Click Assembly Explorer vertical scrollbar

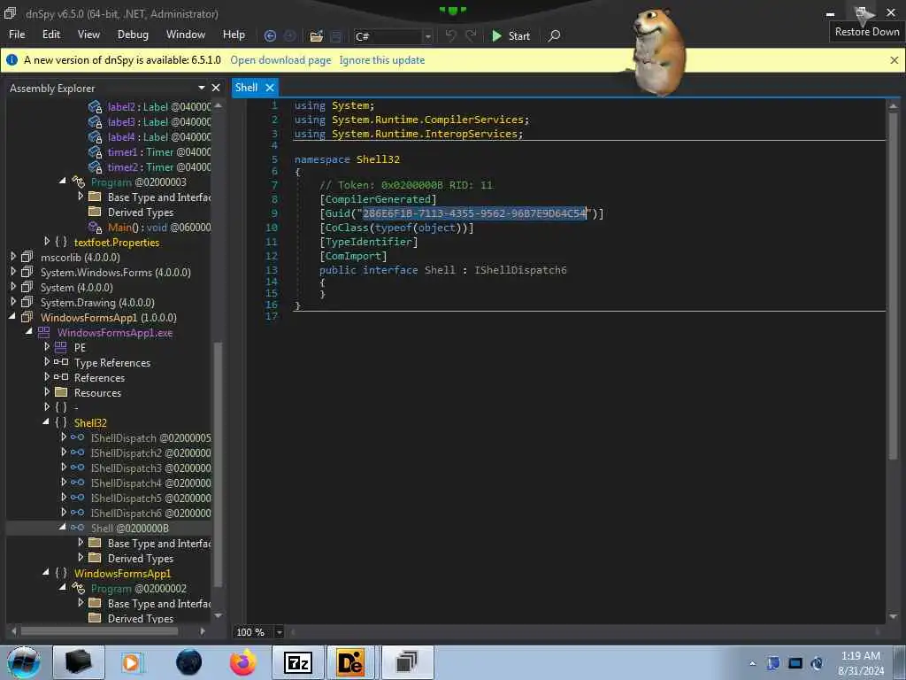coord(218,462)
